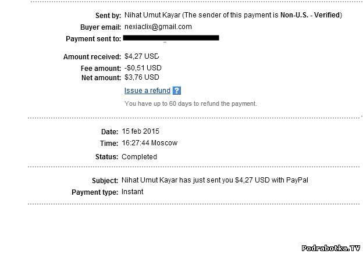Click the "Payment sent to:" label
The image size is (363, 254).
94,39
